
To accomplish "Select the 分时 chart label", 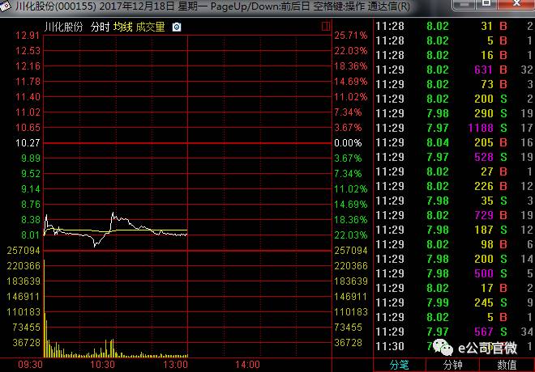I will pos(100,27).
